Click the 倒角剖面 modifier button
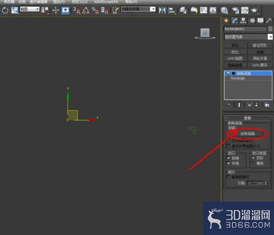This screenshot has height=235, width=274. tap(235, 65)
